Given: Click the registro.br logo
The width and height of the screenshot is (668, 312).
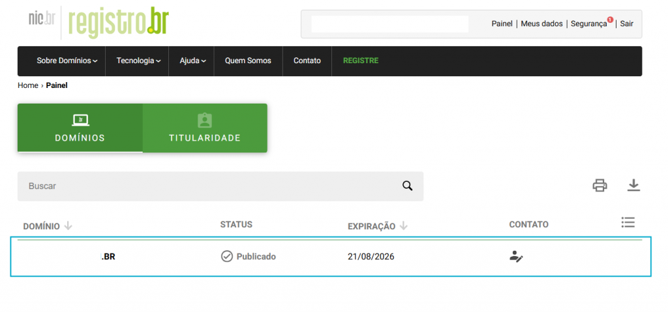Looking at the screenshot, I should click(x=118, y=22).
